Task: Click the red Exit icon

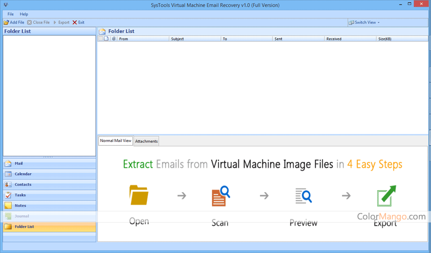Action: click(x=75, y=22)
